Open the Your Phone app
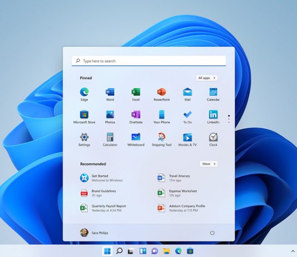Viewport: 297px width, 257px height. click(161, 117)
